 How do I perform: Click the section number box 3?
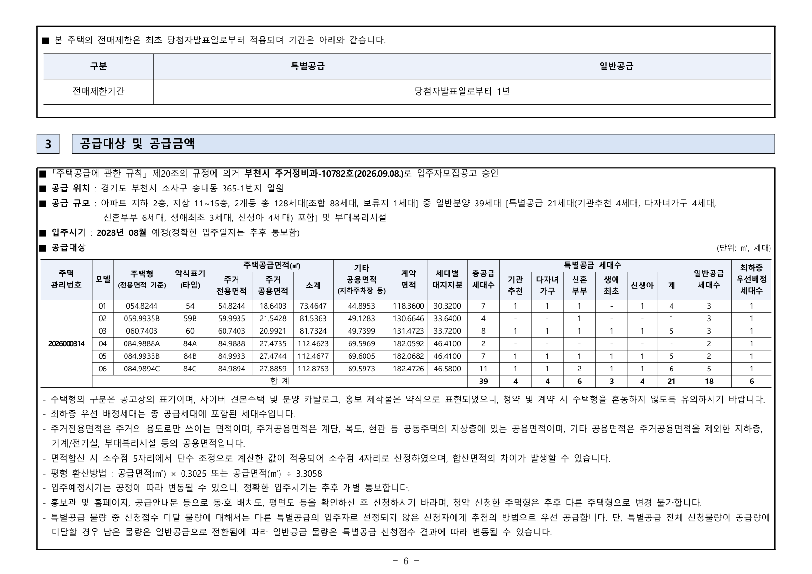[x=48, y=144]
